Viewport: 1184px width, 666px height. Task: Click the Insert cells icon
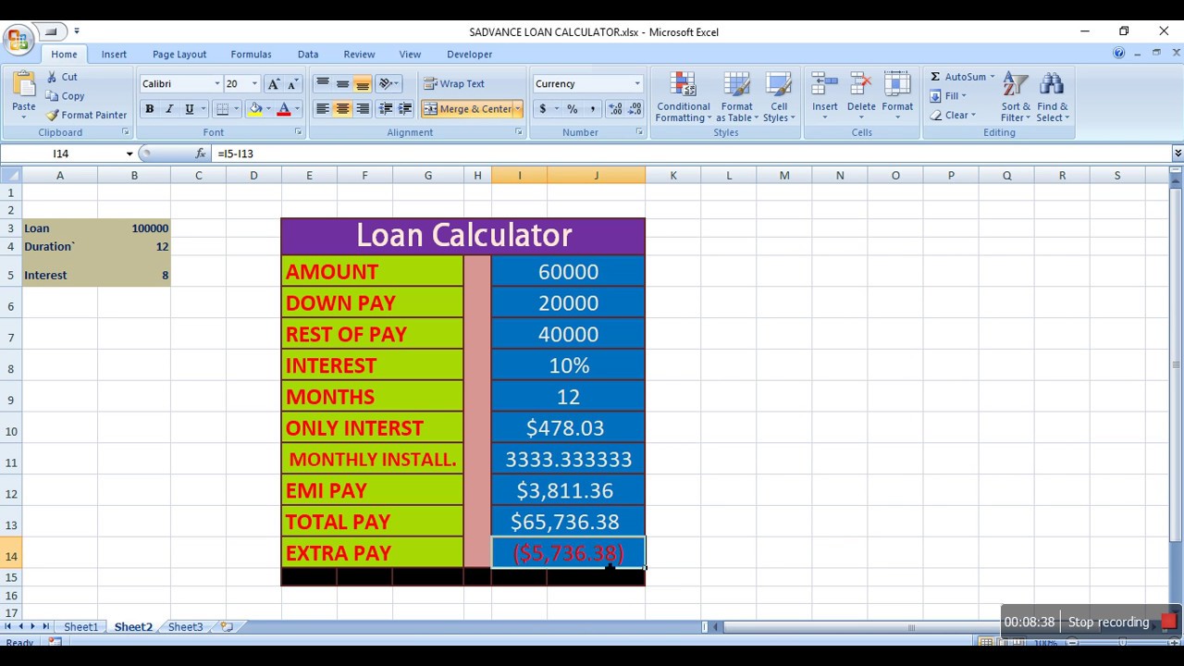(825, 86)
